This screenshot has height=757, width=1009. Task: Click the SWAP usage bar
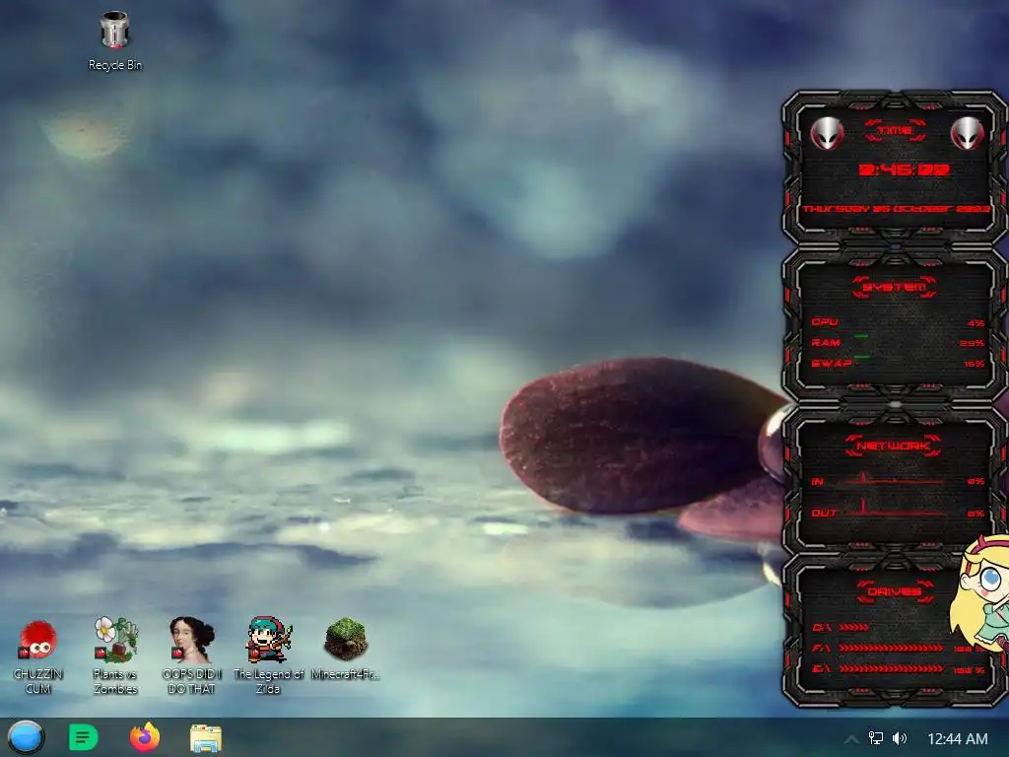861,357
